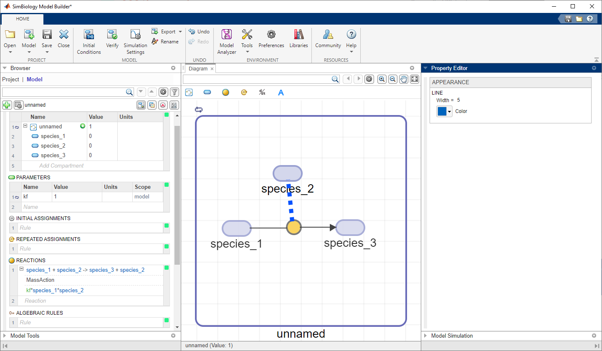Toggle the diagram pan hand tool
Image resolution: width=602 pixels, height=351 pixels.
click(x=403, y=79)
